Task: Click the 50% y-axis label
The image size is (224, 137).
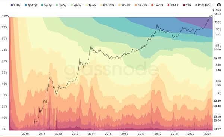Action: pyautogui.click(x=4, y=72)
